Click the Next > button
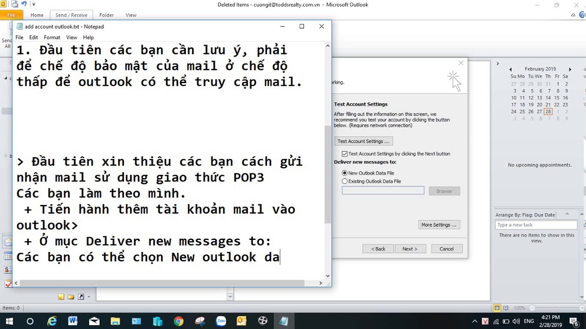This screenshot has width=586, height=329. pos(410,249)
